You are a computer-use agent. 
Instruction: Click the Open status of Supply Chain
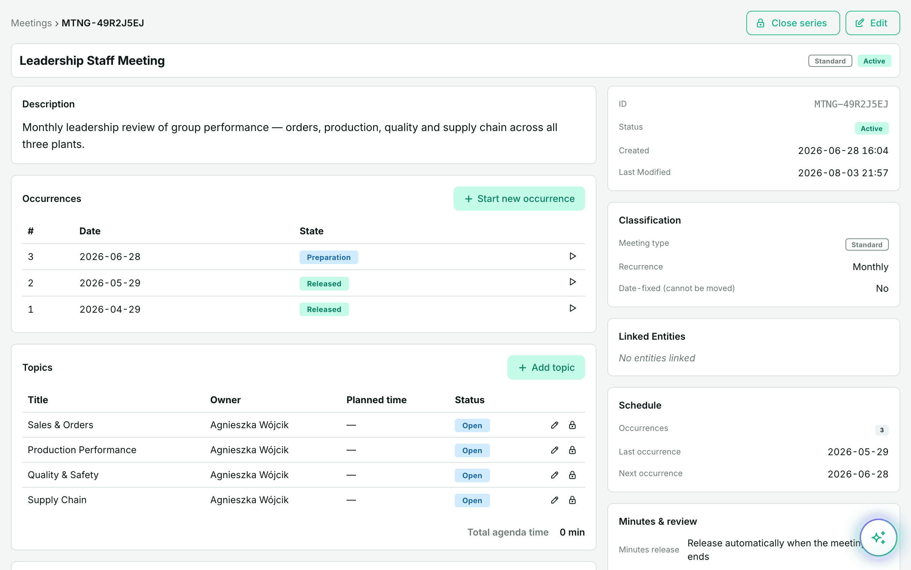(472, 501)
